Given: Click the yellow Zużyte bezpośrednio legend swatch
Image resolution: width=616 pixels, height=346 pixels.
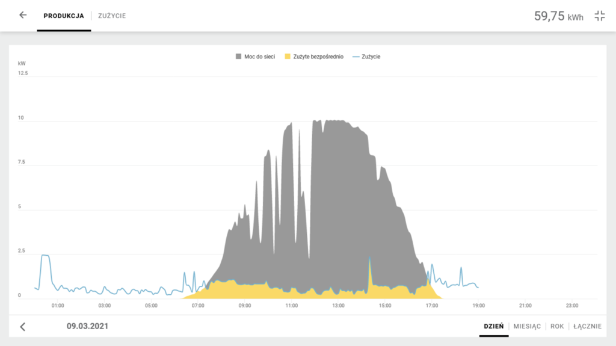Looking at the screenshot, I should (x=288, y=57).
